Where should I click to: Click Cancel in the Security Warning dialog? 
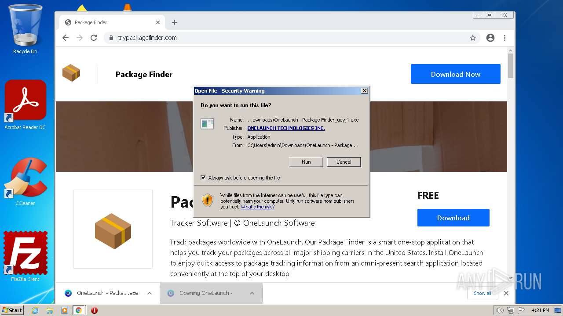[344, 162]
